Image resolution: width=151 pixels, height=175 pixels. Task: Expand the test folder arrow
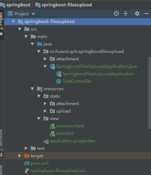[x=26, y=148]
